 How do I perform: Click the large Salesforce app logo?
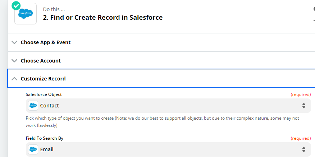point(26,14)
